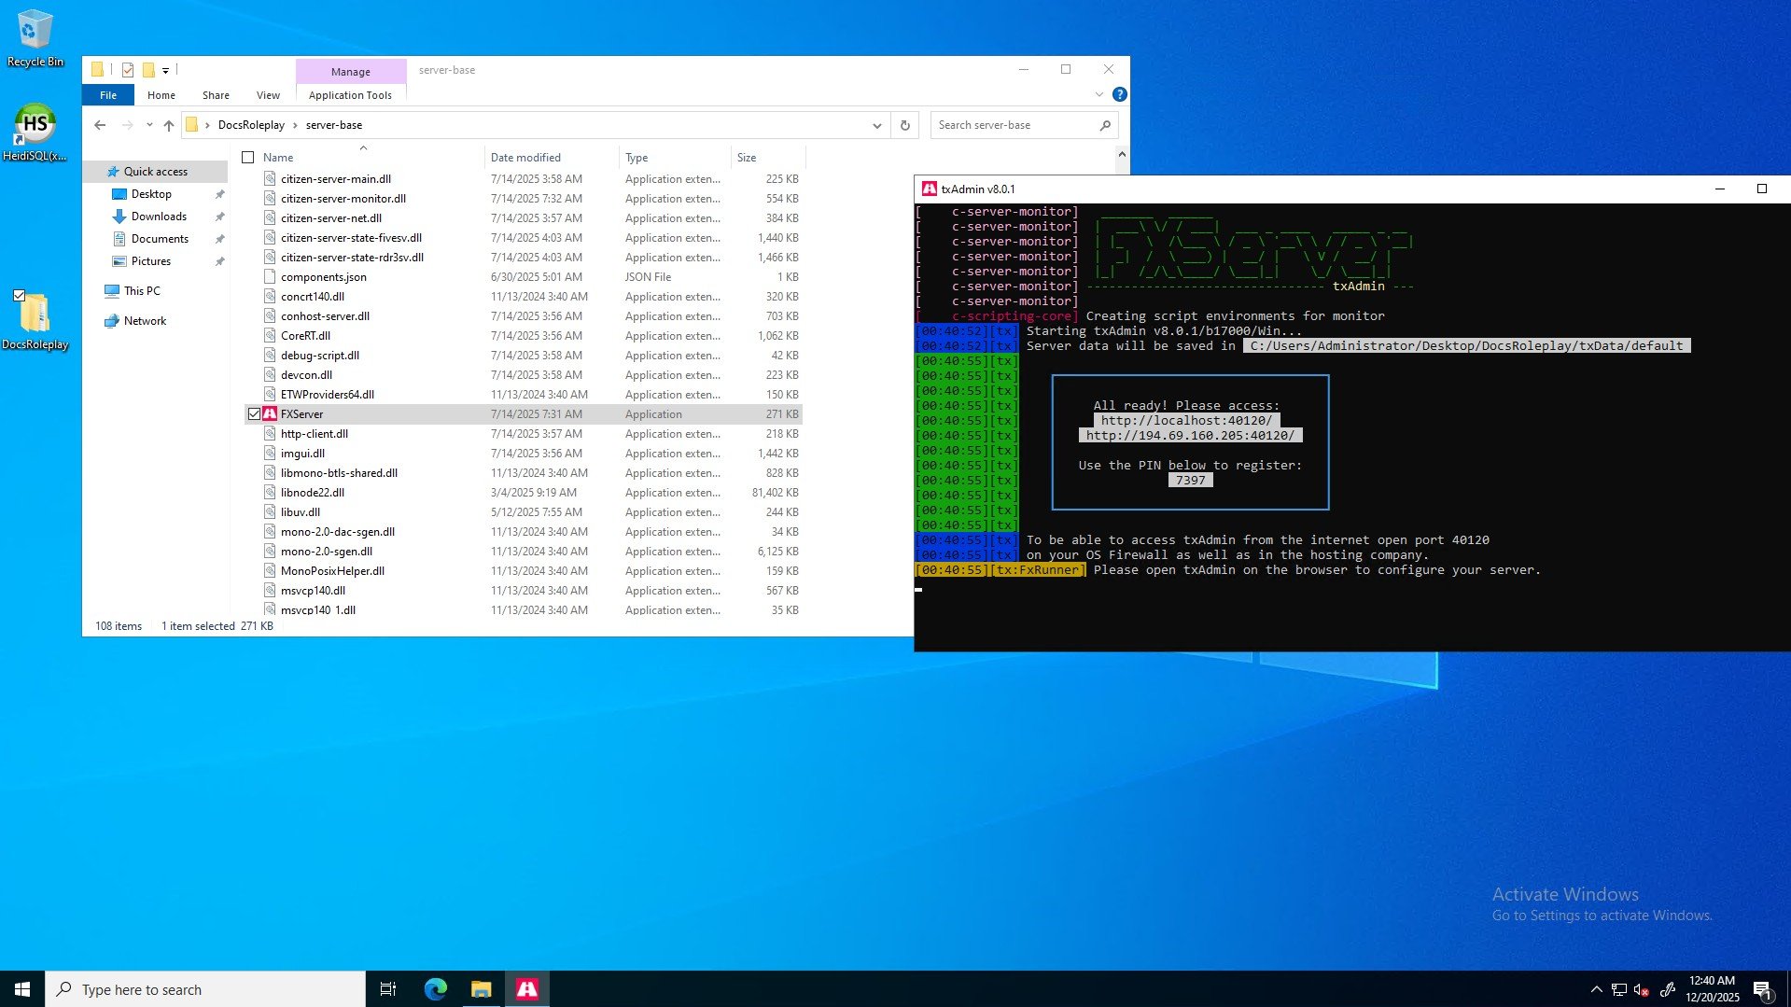Screen dimensions: 1791x1007
Task: Open the DocsRoleplay desktop folder icon
Action: point(35,320)
